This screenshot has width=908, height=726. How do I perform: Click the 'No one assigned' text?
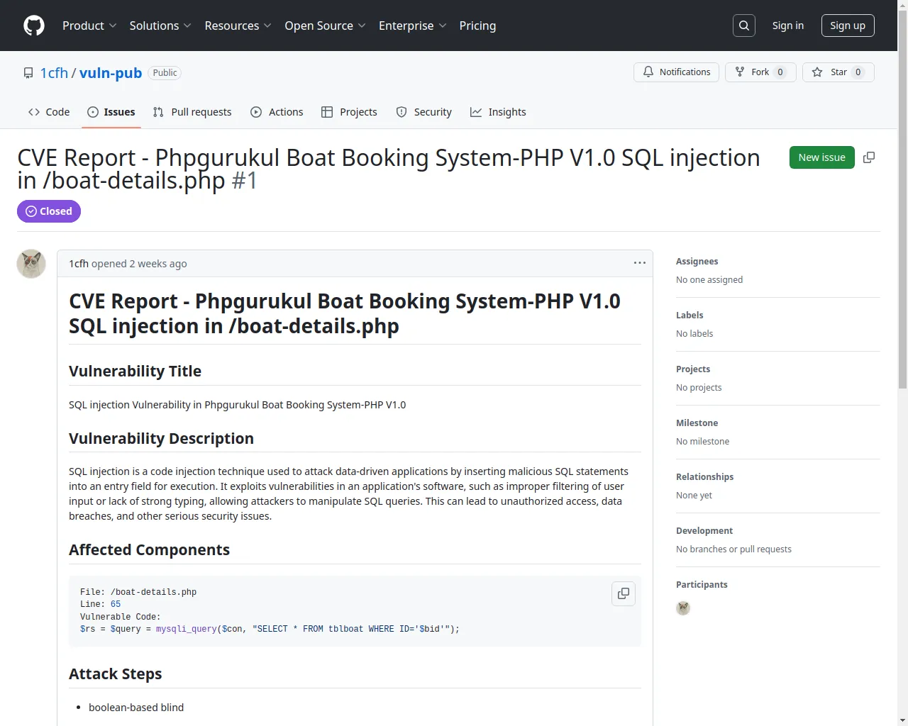(x=709, y=280)
